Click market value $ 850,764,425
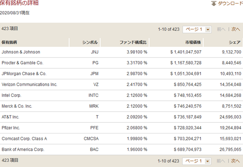Viewport: 243px width, 167px height. 188,85
